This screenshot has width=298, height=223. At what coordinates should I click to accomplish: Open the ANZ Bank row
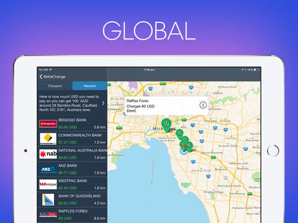click(x=73, y=169)
